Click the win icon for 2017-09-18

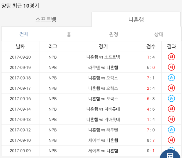click(171, 78)
